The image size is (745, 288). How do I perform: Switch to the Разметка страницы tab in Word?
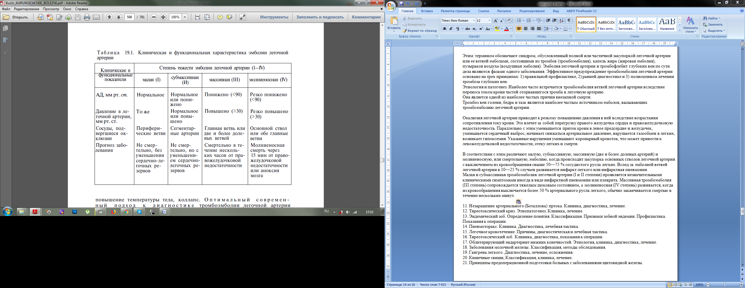(x=455, y=11)
